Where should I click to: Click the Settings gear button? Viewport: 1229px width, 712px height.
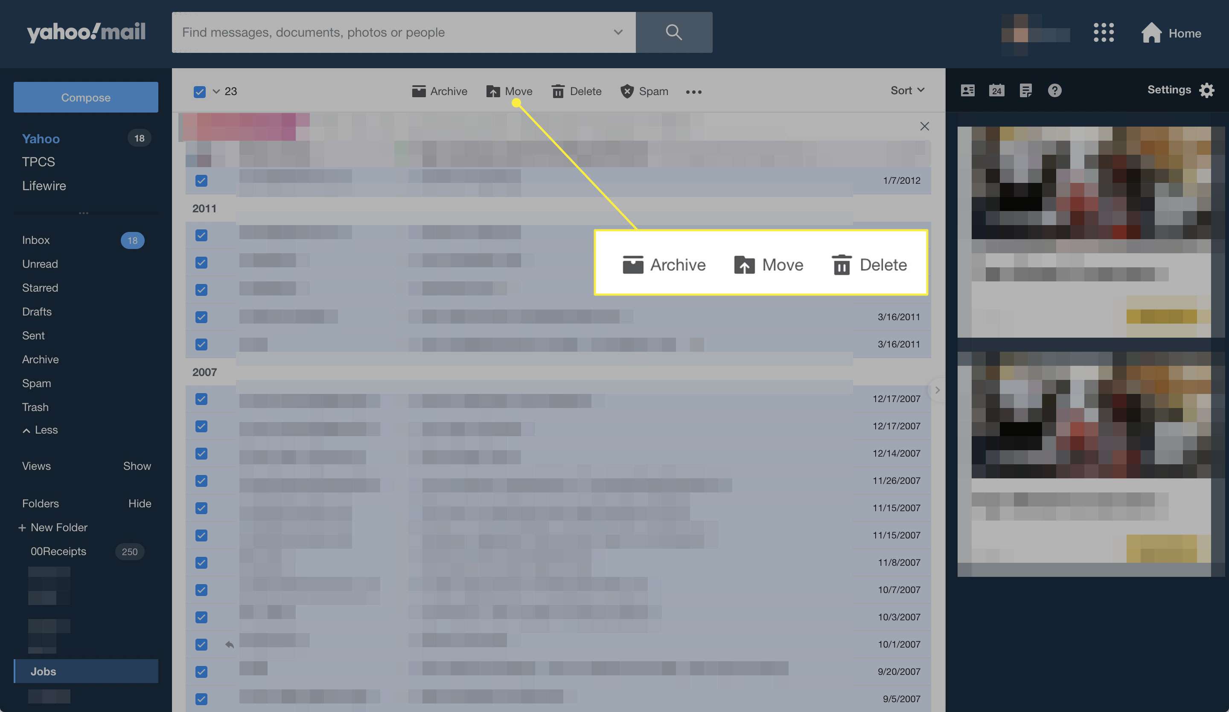[1208, 89]
